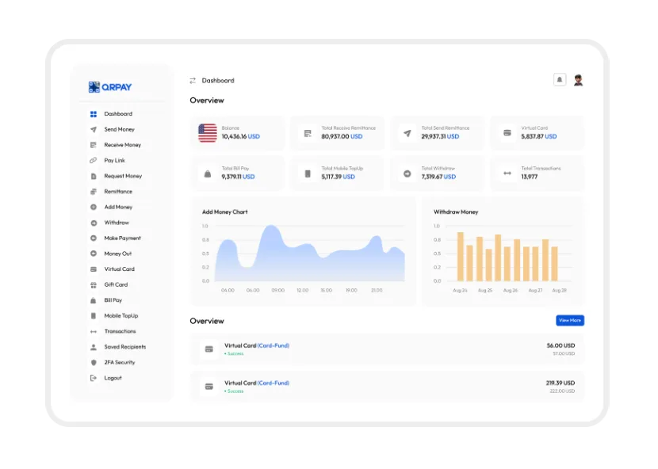Click the US flag Balance icon
The width and height of the screenshot is (658, 469).
point(208,133)
